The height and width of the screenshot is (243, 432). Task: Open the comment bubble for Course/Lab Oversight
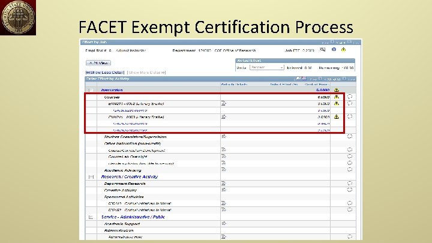(350, 156)
